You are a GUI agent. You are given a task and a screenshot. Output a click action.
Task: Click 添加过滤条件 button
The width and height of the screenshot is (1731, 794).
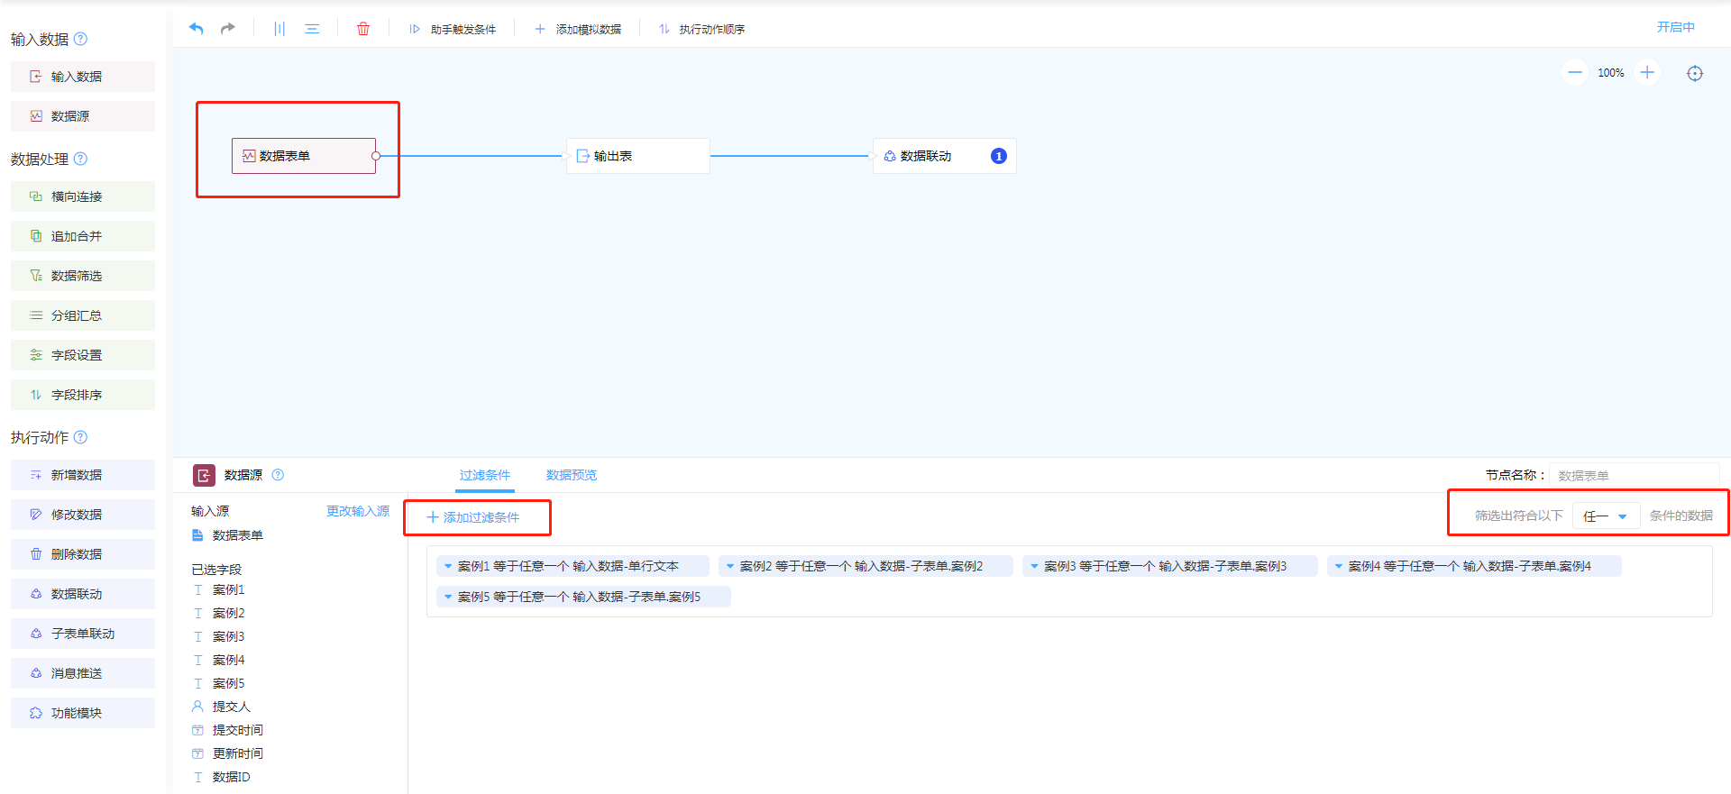pyautogui.click(x=473, y=517)
